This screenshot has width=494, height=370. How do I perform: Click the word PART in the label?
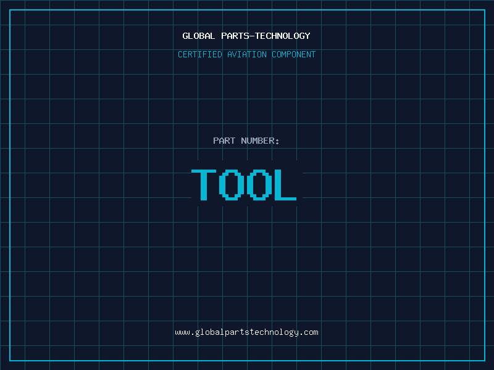click(x=224, y=141)
